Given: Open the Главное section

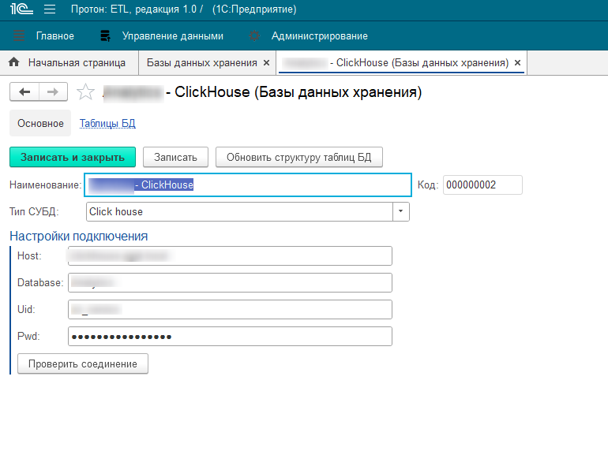Looking at the screenshot, I should coord(54,35).
